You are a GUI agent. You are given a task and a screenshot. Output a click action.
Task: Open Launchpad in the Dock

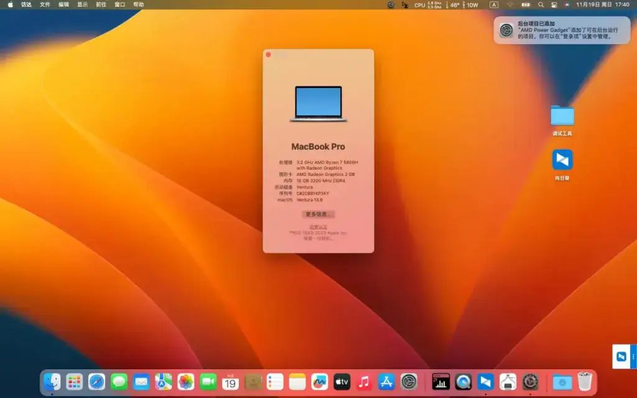pos(75,382)
